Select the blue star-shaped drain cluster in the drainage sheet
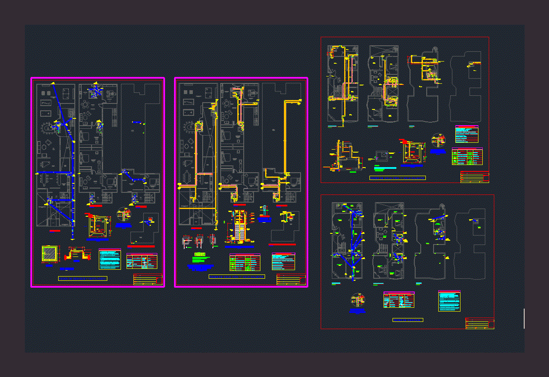This screenshot has height=377, width=549. [96, 91]
